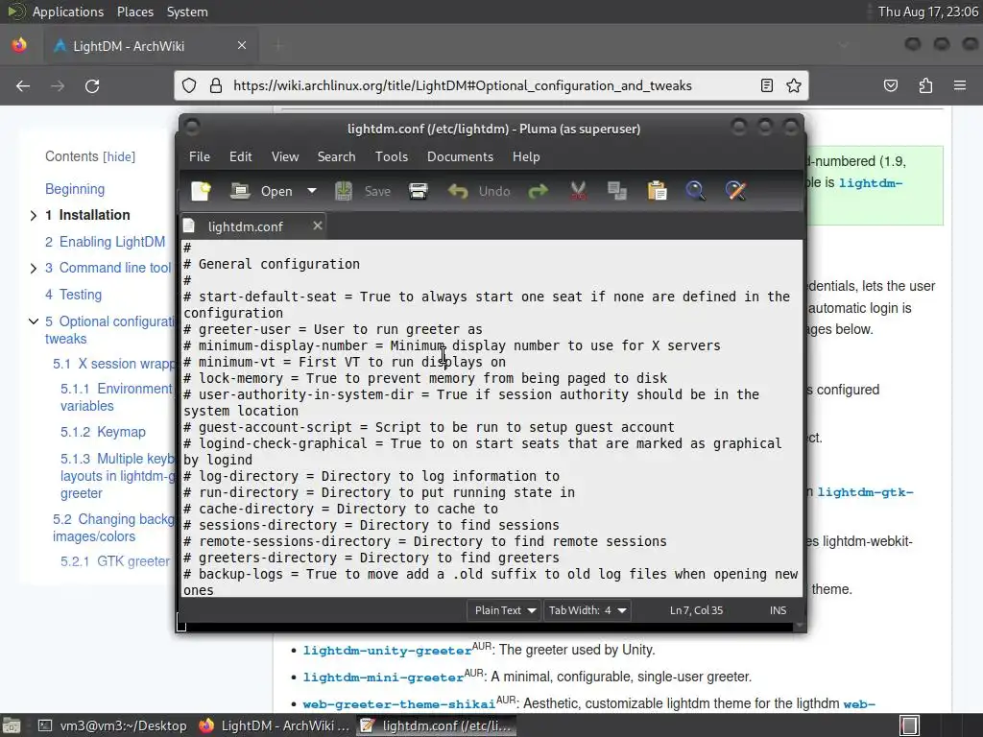Reload the ArchWiki page in Firefox

(x=92, y=85)
